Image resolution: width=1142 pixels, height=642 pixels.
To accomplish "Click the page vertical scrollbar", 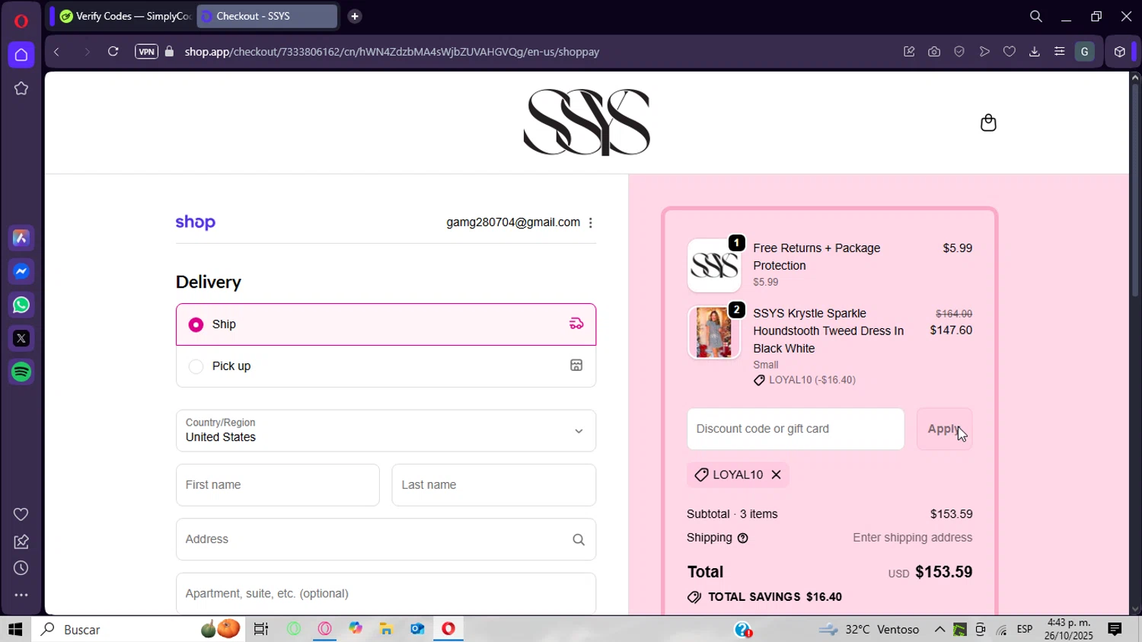I will pos(1135,190).
